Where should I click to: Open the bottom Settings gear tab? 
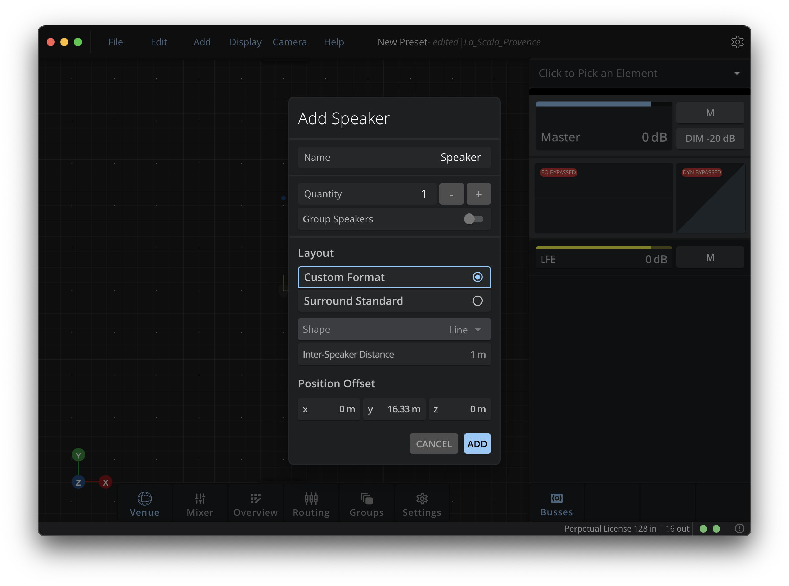(422, 499)
